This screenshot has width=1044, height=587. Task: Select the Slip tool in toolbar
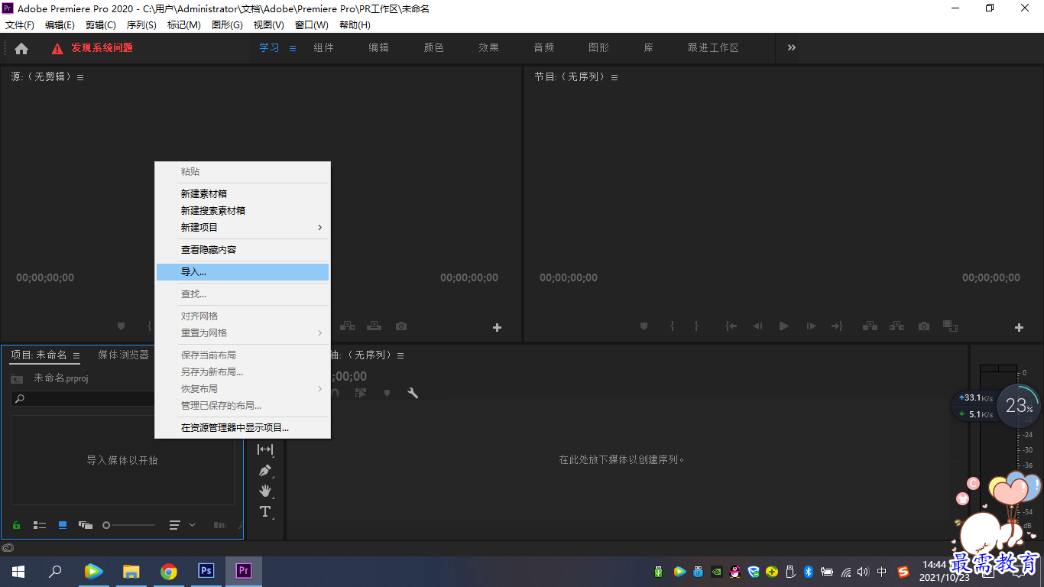[x=265, y=449]
